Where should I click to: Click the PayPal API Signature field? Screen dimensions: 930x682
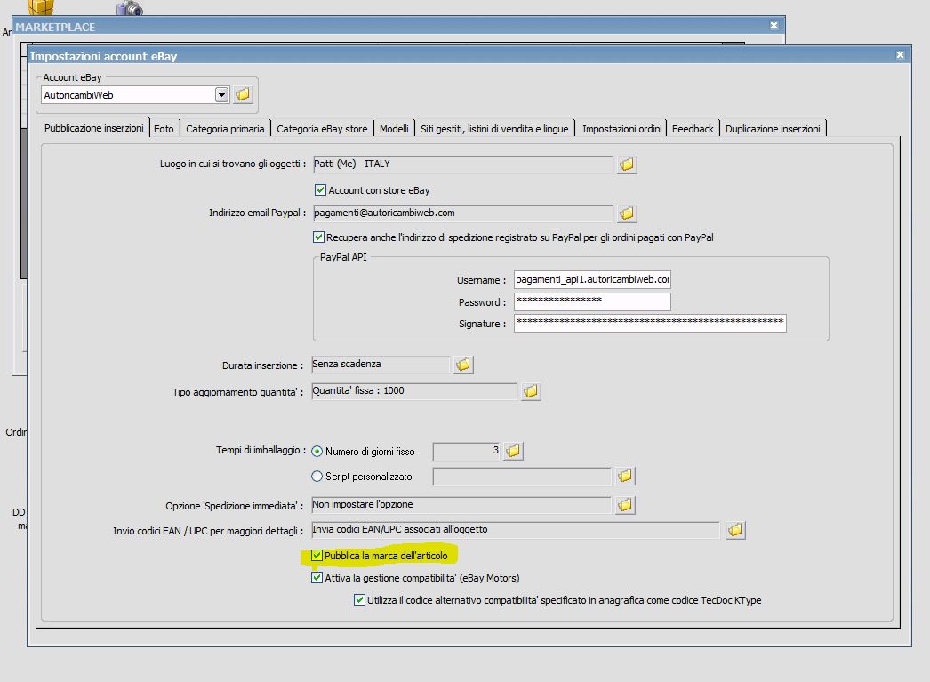[650, 323]
